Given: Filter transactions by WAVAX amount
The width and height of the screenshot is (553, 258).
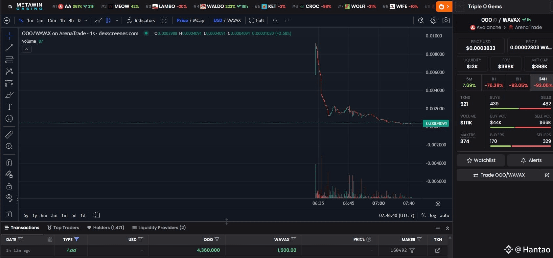Looking at the screenshot, I should 293,239.
